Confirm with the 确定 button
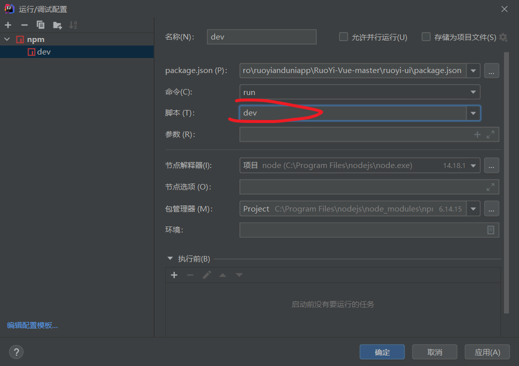 [x=382, y=352]
